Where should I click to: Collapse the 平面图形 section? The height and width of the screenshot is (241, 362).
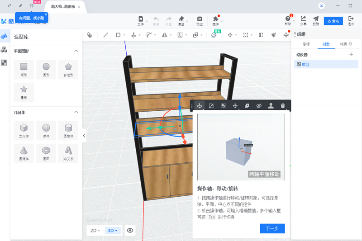(76, 51)
